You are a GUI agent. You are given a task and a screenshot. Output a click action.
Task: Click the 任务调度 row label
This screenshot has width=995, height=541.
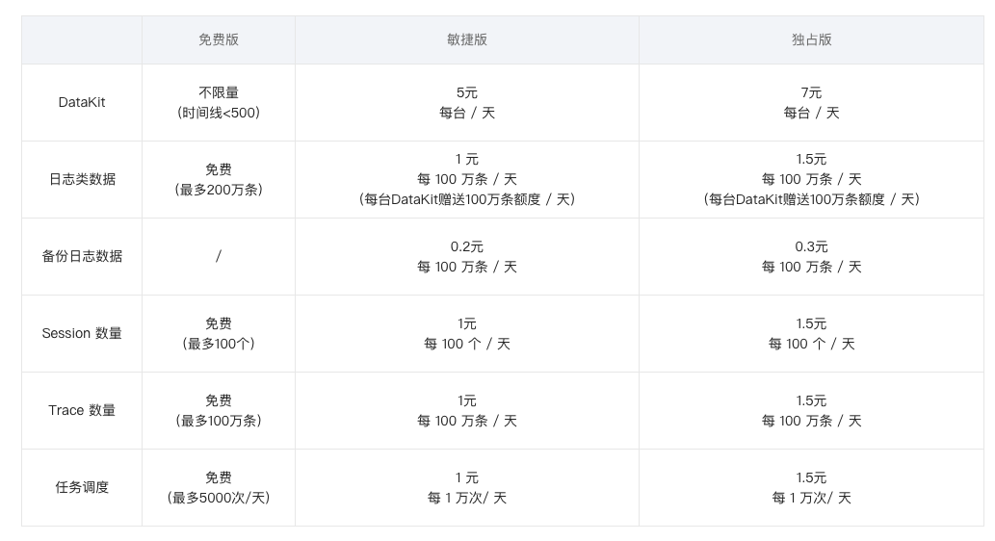tap(82, 488)
